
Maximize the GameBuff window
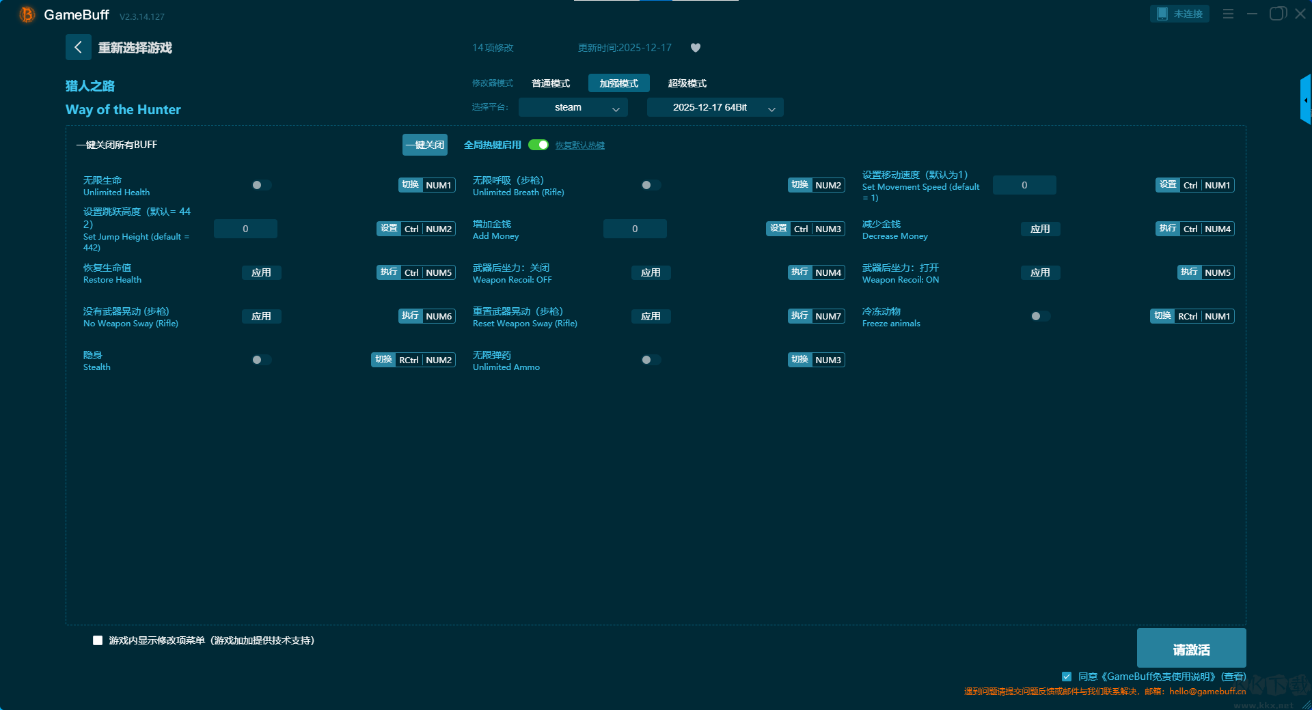(x=1276, y=14)
